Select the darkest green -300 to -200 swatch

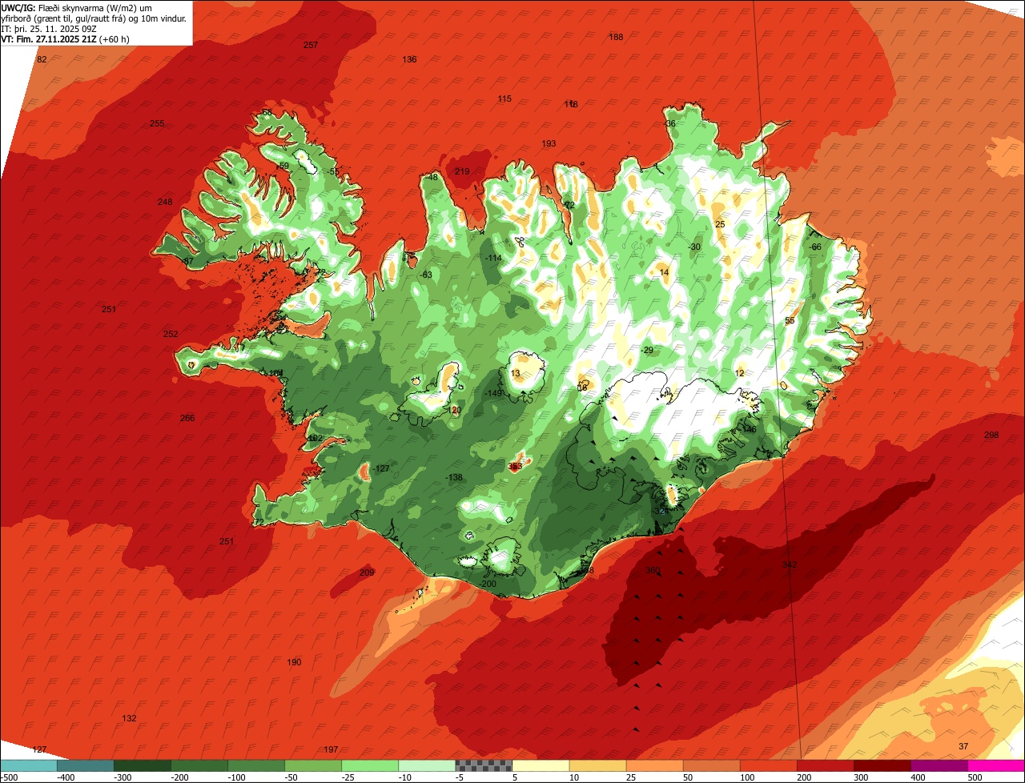[x=142, y=765]
